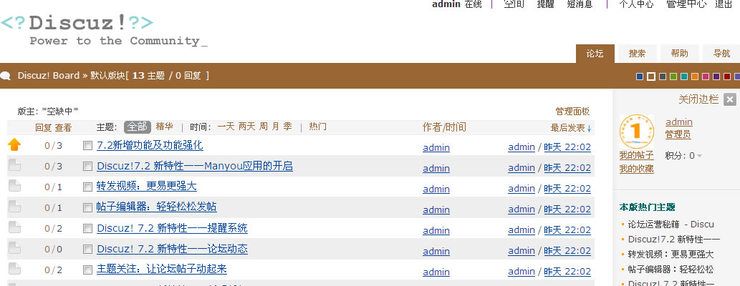Show 热门 threads
The width and height of the screenshot is (740, 286).
(x=317, y=127)
